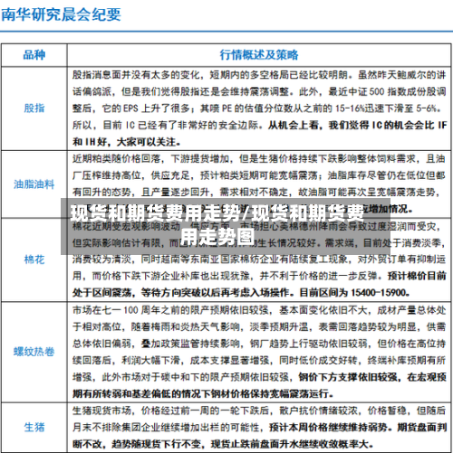Select the 品种 column header
The width and height of the screenshot is (453, 453).
tap(34, 55)
